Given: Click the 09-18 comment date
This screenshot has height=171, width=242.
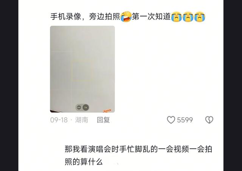Looking at the screenshot, I should pyautogui.click(x=59, y=120).
